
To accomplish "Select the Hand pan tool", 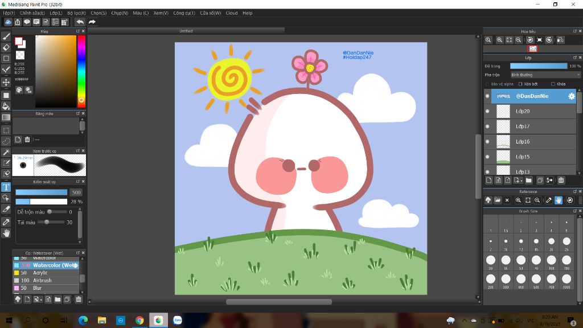I will pyautogui.click(x=6, y=233).
